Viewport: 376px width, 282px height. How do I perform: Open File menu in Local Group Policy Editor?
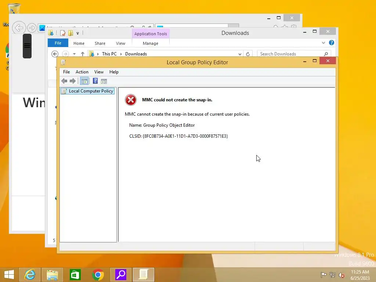(66, 72)
